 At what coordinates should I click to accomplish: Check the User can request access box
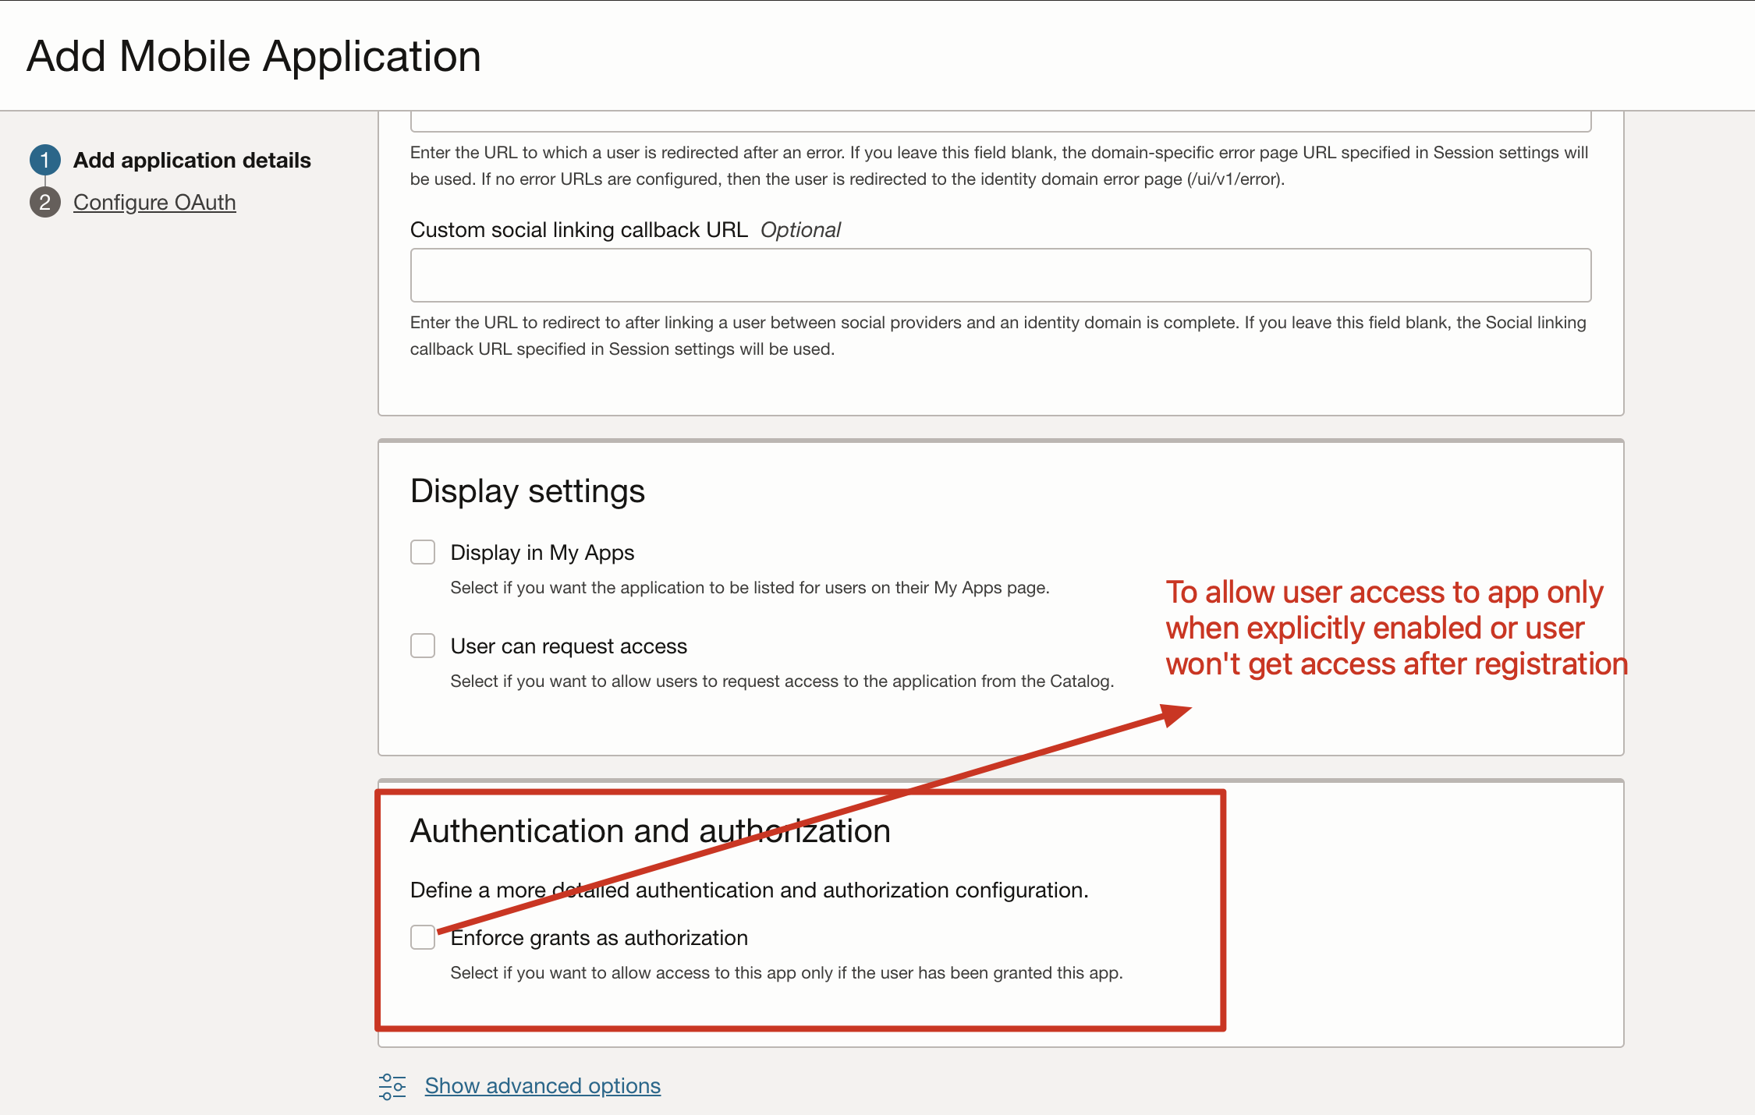(x=423, y=646)
